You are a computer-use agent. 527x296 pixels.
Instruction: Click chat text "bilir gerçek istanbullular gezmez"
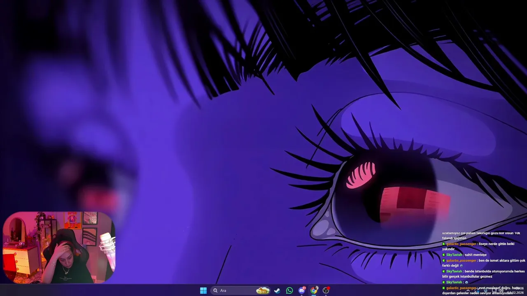[467, 277]
